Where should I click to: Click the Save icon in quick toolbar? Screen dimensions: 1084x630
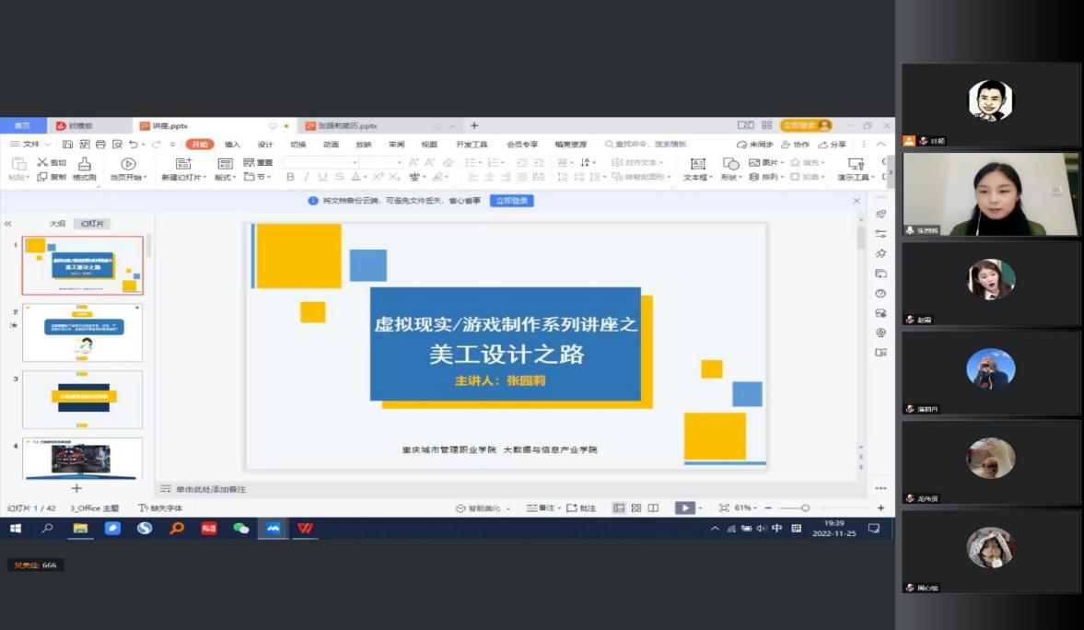tap(68, 145)
